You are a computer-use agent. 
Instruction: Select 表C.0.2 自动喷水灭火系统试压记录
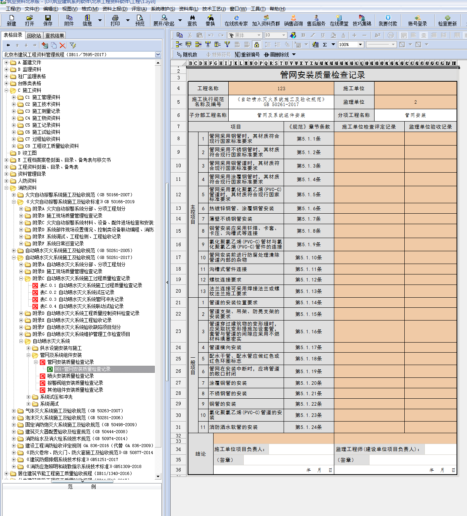(77, 292)
